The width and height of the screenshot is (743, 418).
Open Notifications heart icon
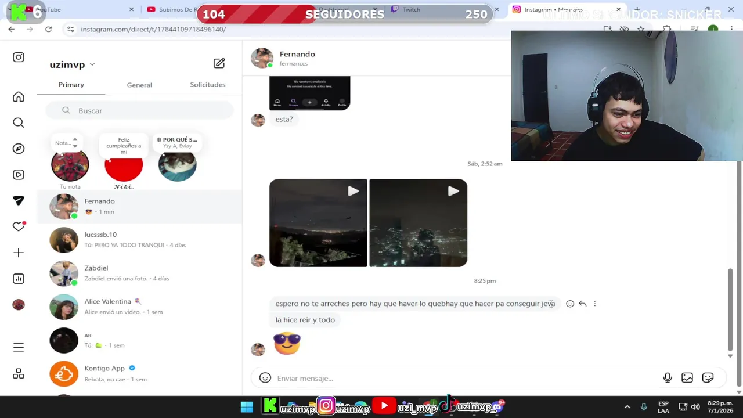19,226
